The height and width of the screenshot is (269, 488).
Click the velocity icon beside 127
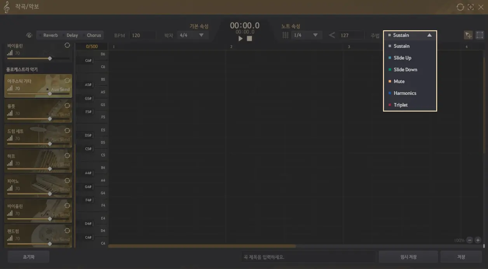pos(332,35)
